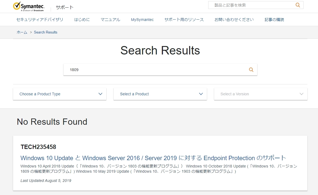Viewport: 318px width, 195px height.
Task: Click the No Results Found heading
Action: [x=52, y=122]
